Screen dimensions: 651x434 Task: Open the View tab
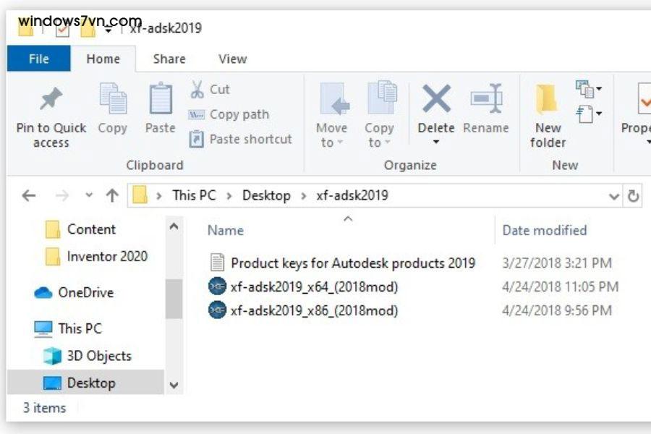coord(231,59)
